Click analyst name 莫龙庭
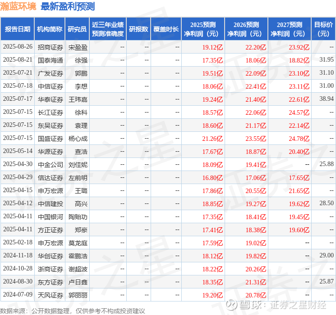Viewport: 336px width, 315px height. (x=78, y=243)
